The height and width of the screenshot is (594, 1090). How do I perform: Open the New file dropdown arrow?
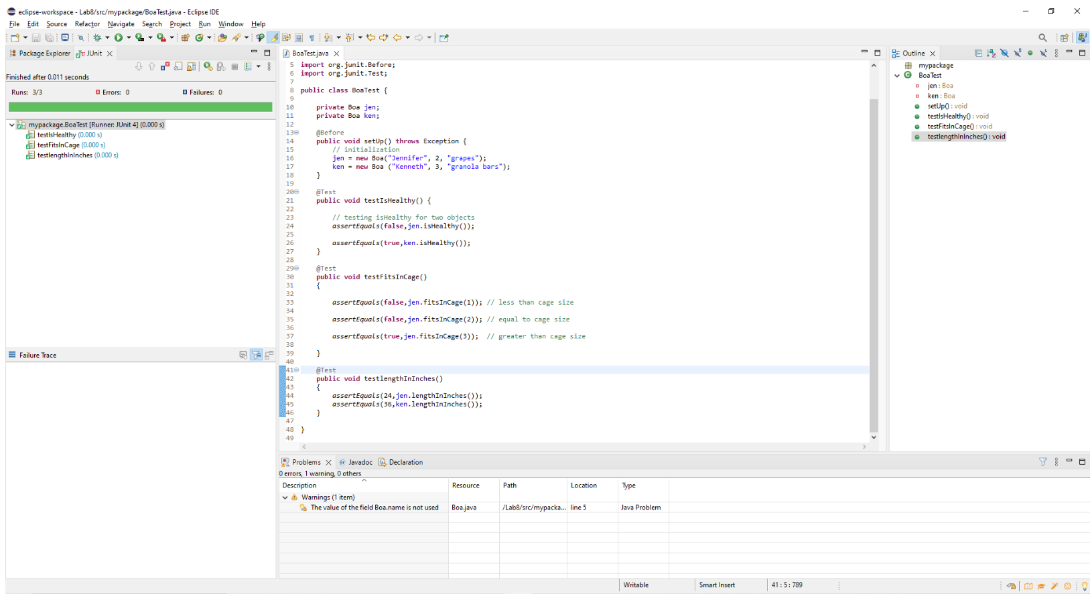(25, 38)
